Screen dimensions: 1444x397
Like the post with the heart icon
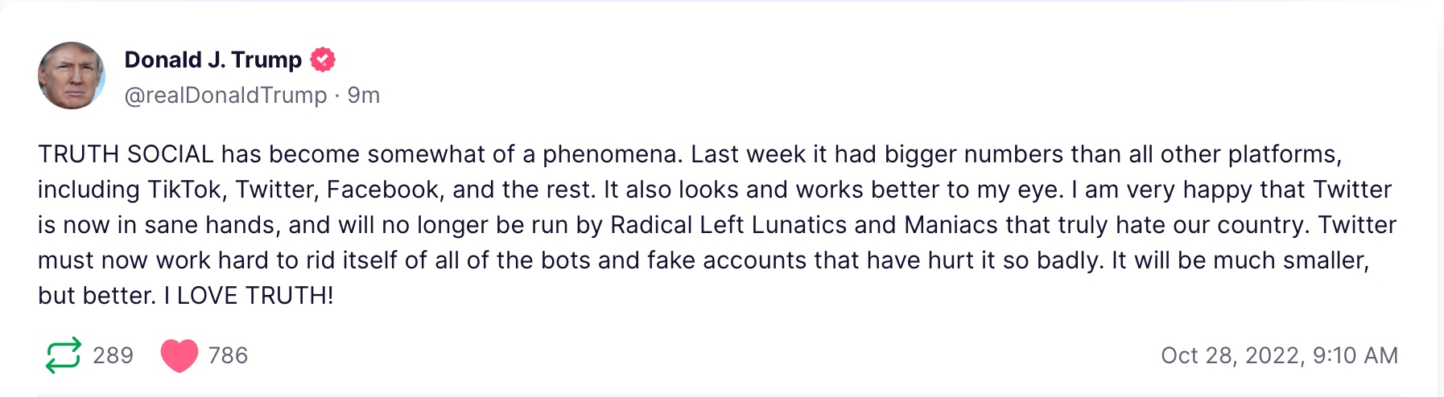pyautogui.click(x=179, y=355)
